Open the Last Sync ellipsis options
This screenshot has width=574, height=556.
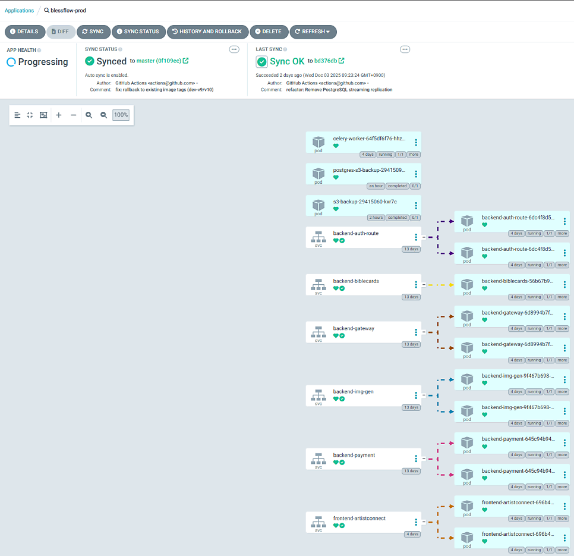tap(405, 49)
